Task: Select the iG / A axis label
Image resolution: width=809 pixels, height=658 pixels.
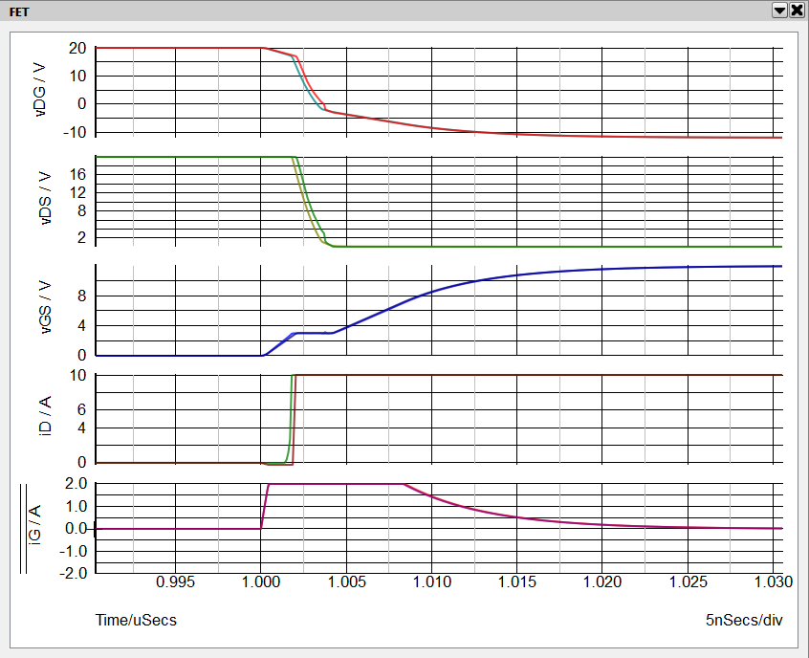Action: (x=34, y=529)
